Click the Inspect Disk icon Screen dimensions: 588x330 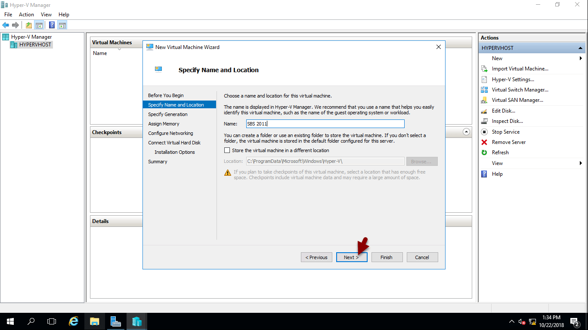click(484, 121)
